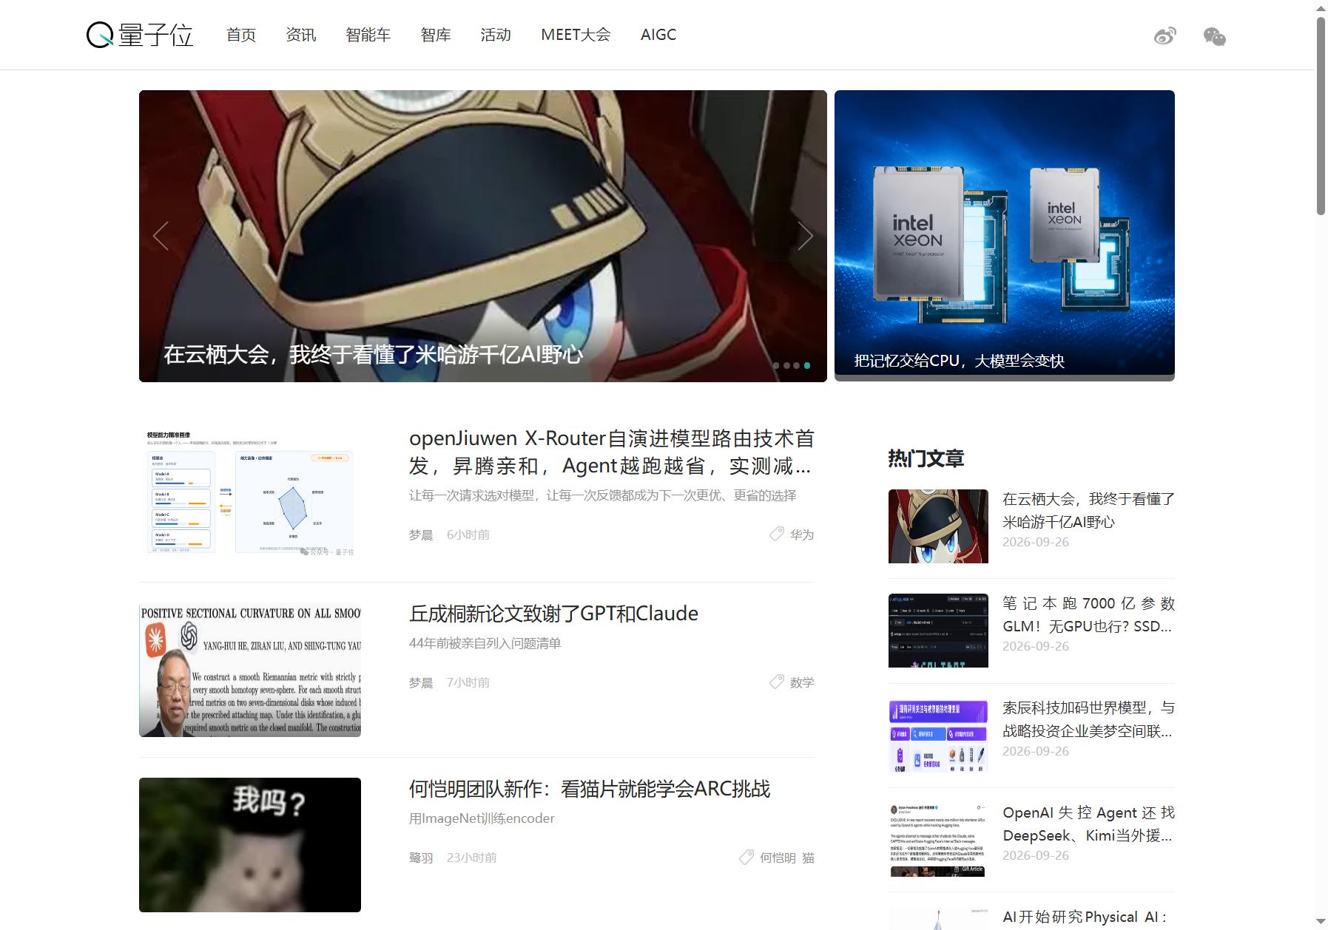1328x930 pixels.
Task: Click the 何恺明 tag link
Action: click(778, 858)
